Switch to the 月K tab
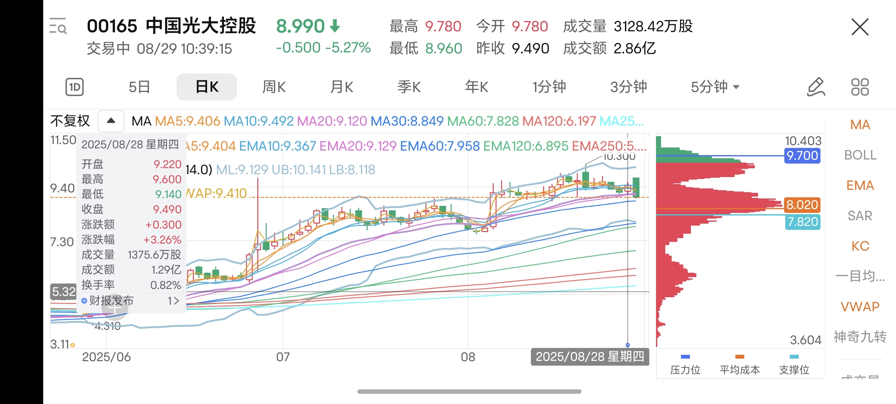The width and height of the screenshot is (896, 404). 341,87
